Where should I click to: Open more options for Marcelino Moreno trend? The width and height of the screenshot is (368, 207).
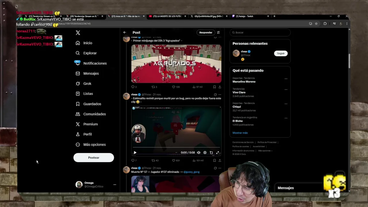click(286, 79)
